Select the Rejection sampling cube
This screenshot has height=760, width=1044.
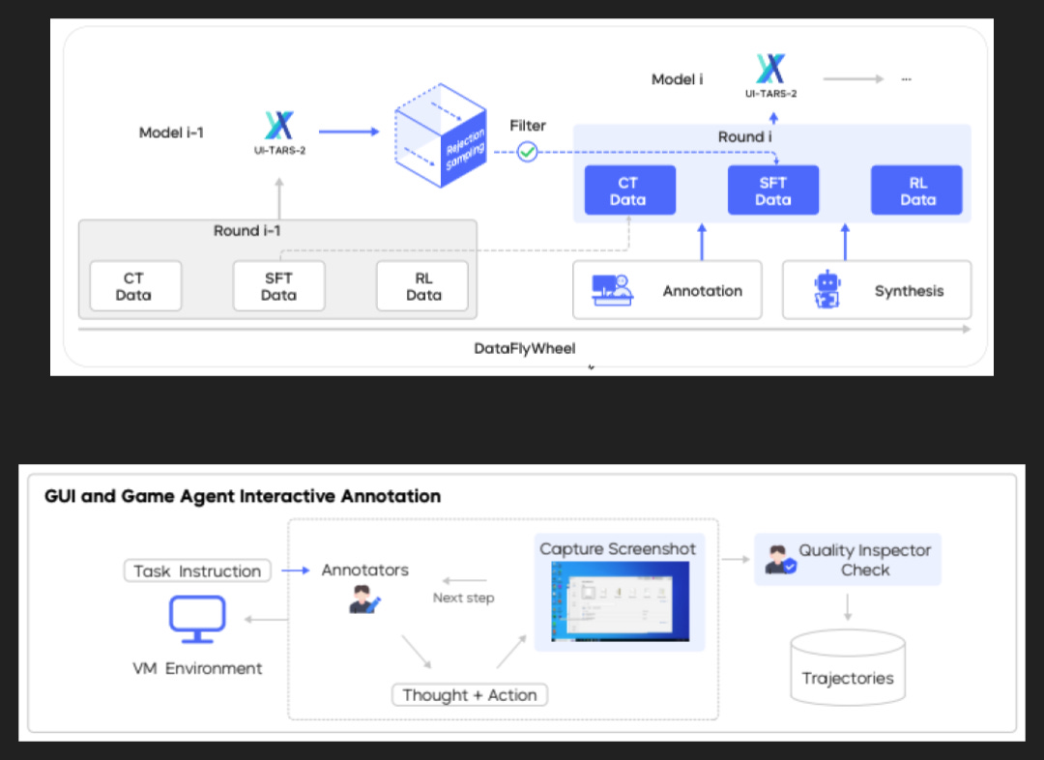point(440,135)
